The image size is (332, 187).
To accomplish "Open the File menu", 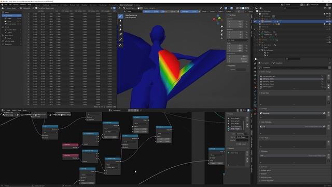I will pos(6,5).
